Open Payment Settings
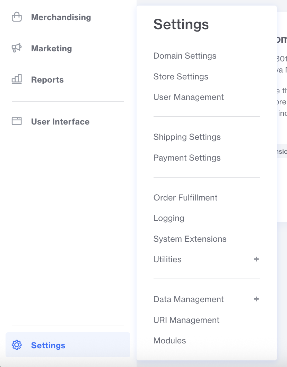 click(187, 158)
